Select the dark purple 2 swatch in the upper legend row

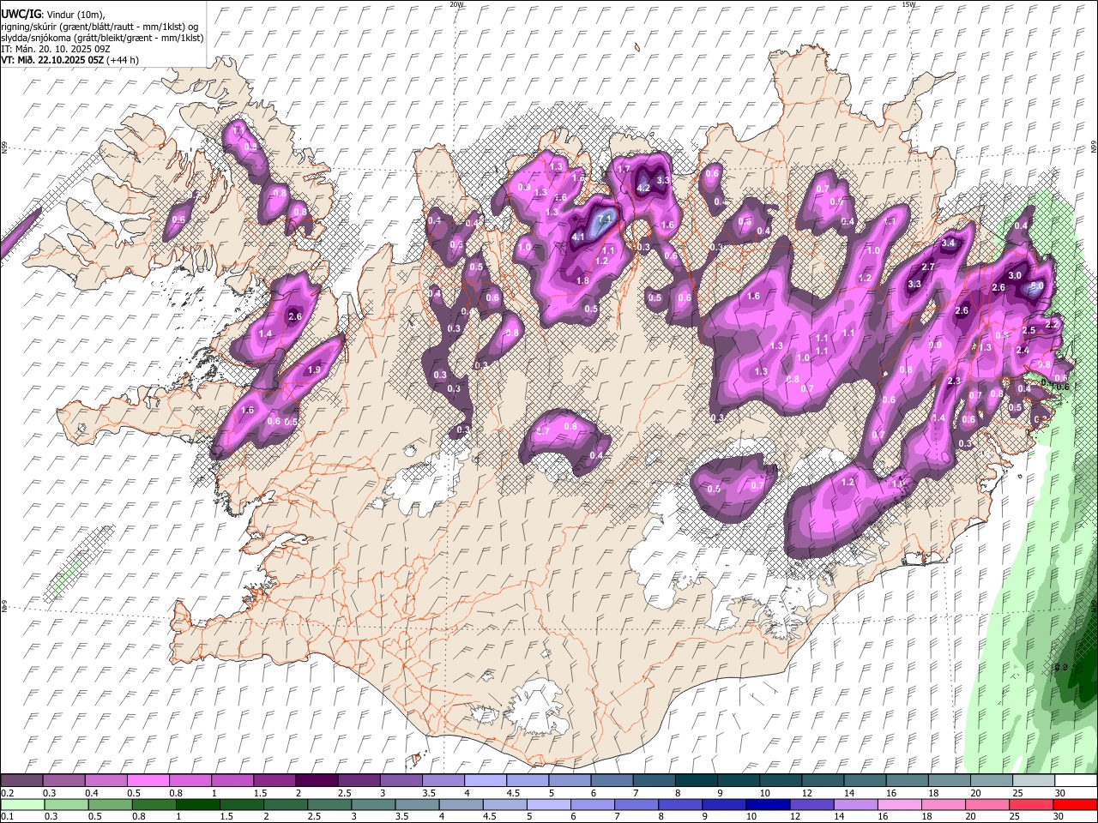[316, 781]
